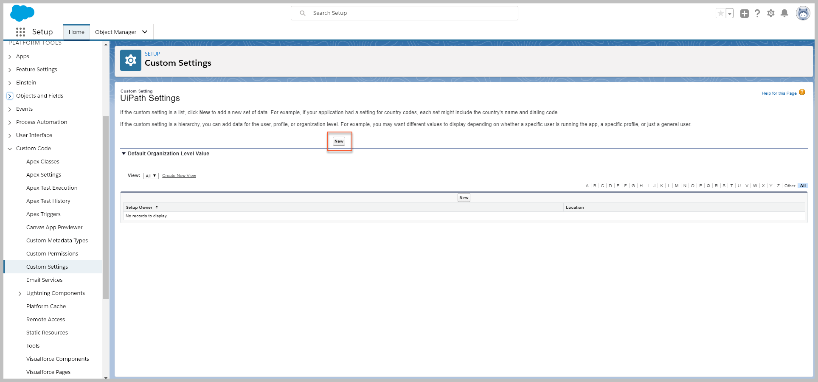Click the Salesforce cloud logo
The image size is (818, 382).
point(22,13)
